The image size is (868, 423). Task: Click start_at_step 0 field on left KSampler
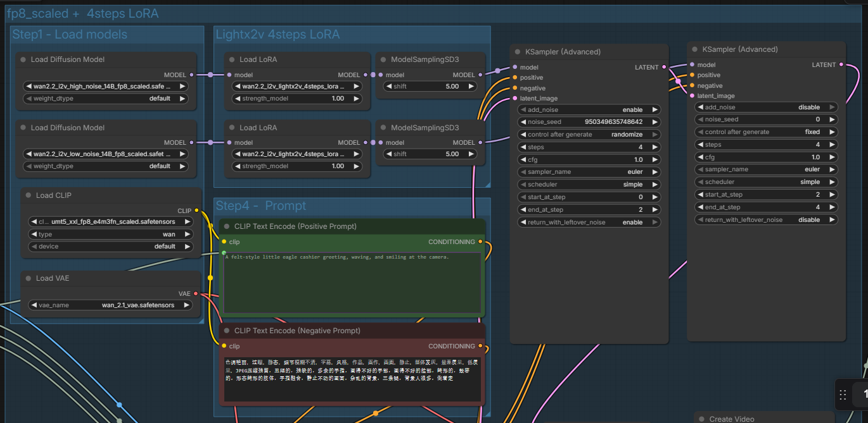tap(589, 197)
